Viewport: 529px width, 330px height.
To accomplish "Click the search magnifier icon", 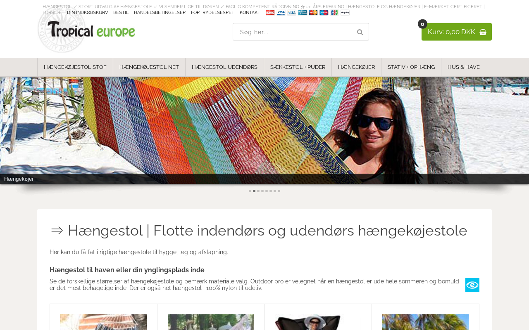I will point(360,32).
